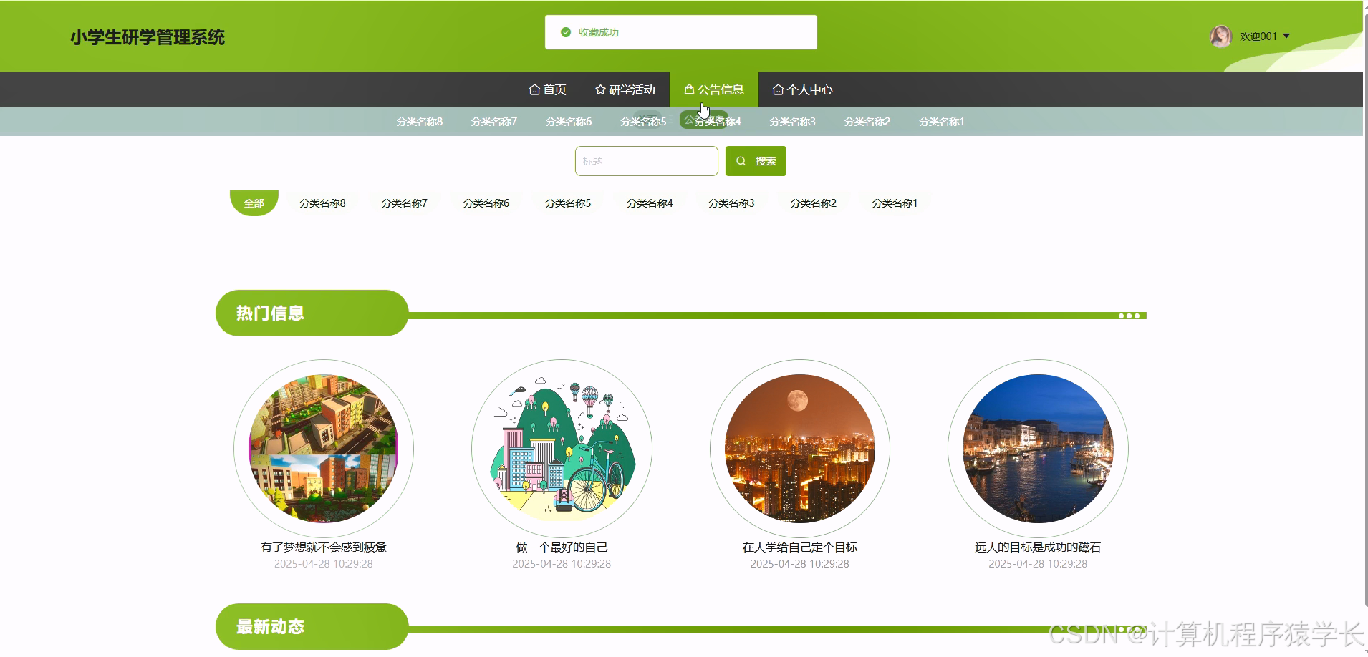This screenshot has height=657, width=1368.
Task: Filter by 分类名称2 category tab
Action: click(x=813, y=203)
